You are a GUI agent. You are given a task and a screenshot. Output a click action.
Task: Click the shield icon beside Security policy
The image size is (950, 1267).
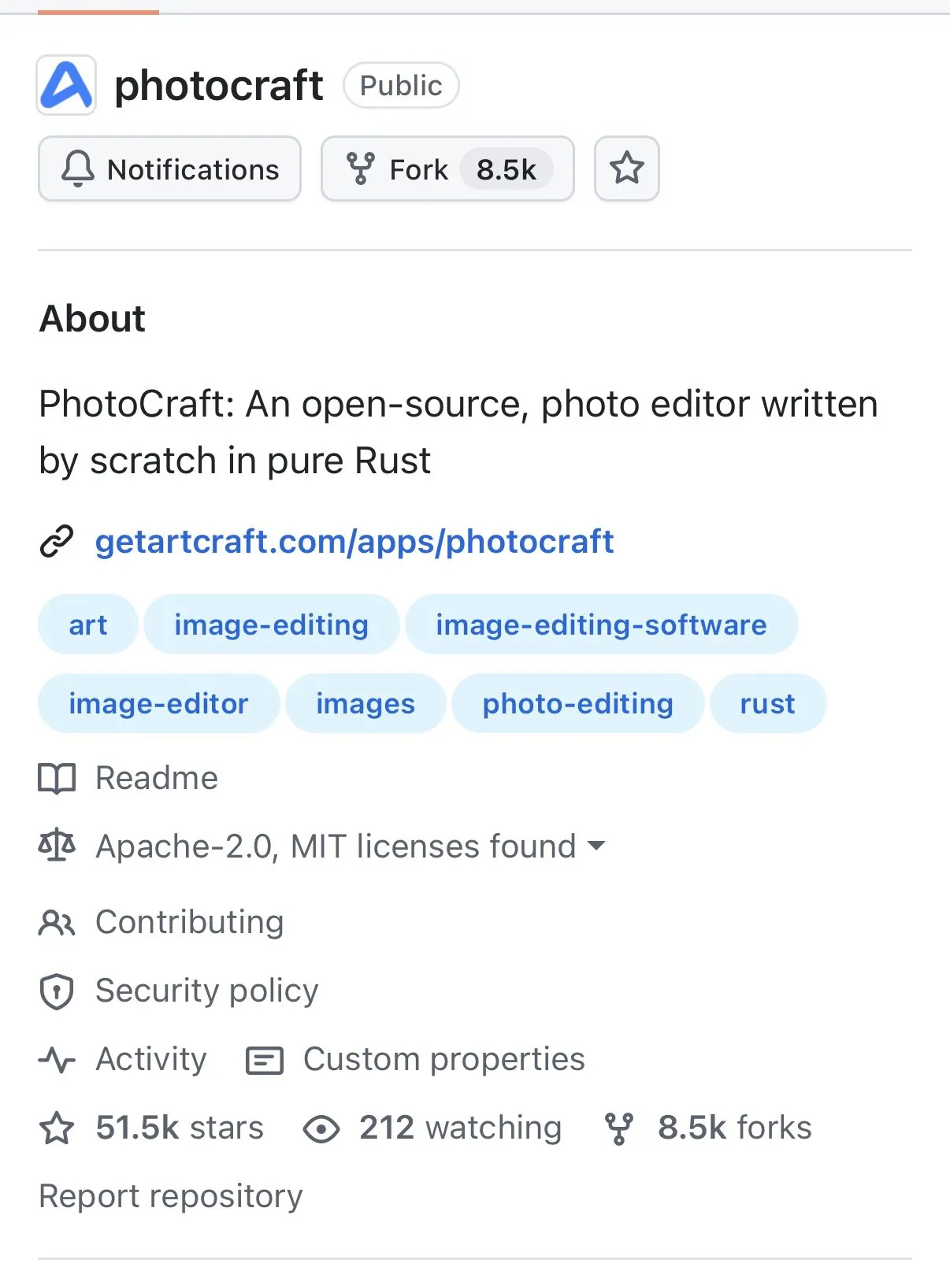point(57,991)
